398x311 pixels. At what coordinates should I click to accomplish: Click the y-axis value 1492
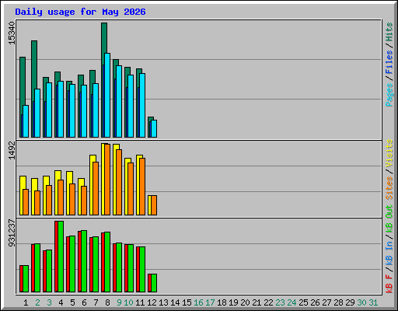[12, 151]
